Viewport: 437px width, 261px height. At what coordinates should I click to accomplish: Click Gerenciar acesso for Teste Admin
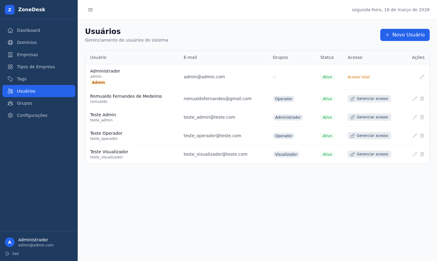click(x=369, y=117)
